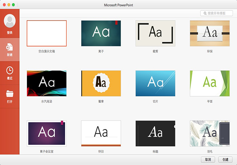237x165 pixels.
Task: Pick the 羽毛 feather template thumbnail
Action: (x=210, y=133)
